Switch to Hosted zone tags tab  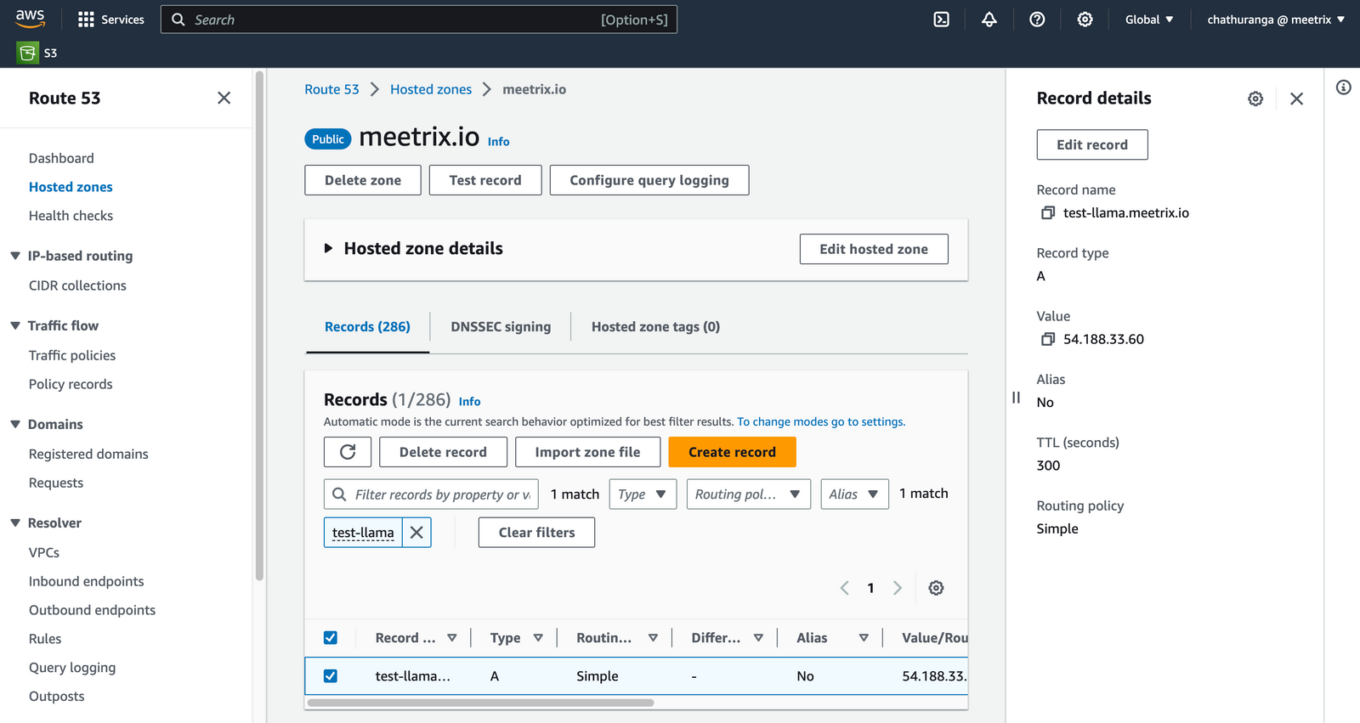(655, 327)
